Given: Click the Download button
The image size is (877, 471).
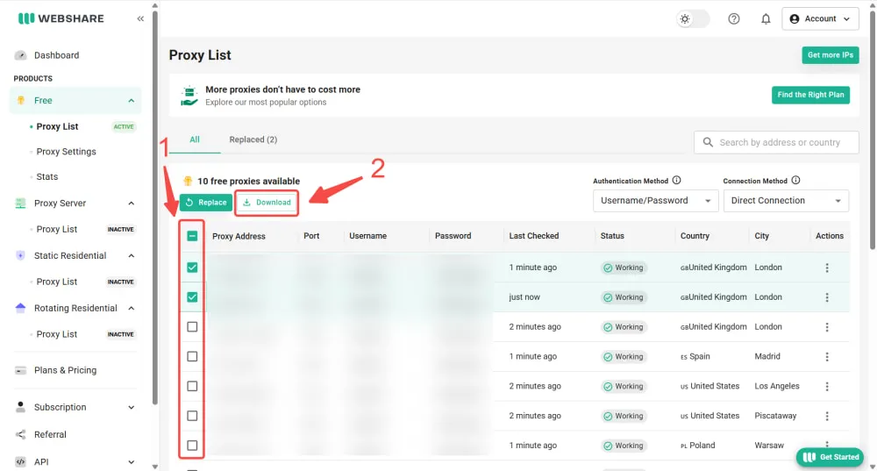Looking at the screenshot, I should (267, 203).
